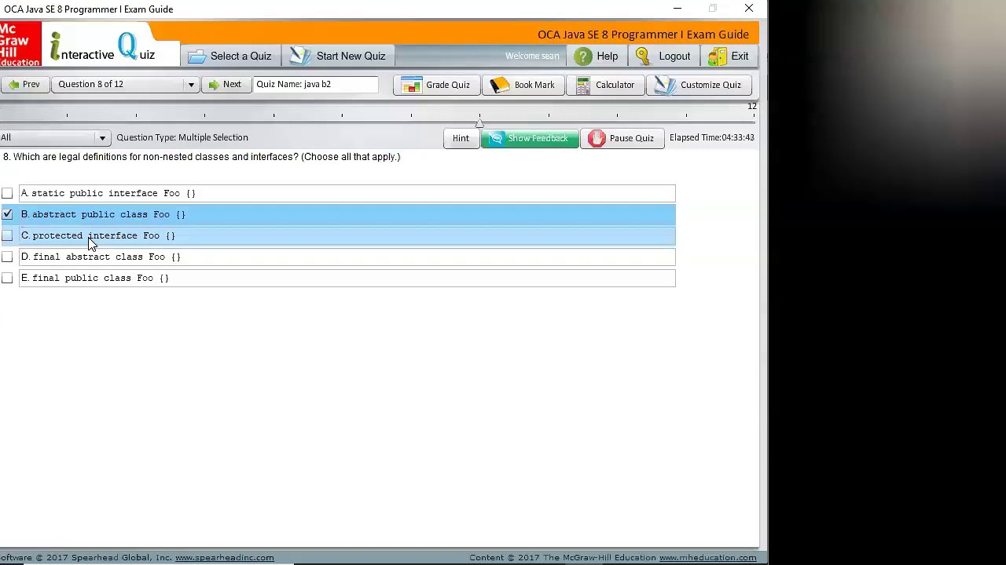Click the Logout label

tap(674, 56)
